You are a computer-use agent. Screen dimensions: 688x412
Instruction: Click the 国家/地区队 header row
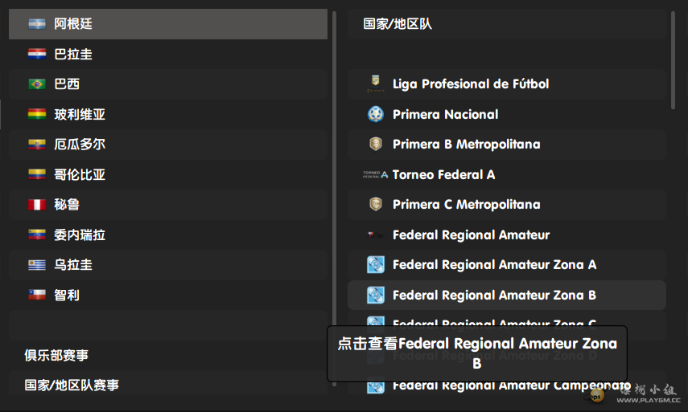point(398,24)
